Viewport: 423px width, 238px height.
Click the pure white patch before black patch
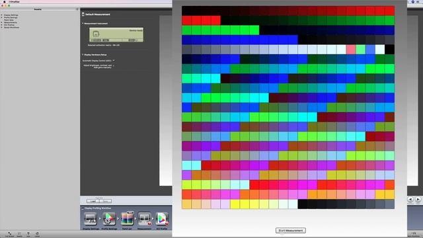[x=380, y=50]
